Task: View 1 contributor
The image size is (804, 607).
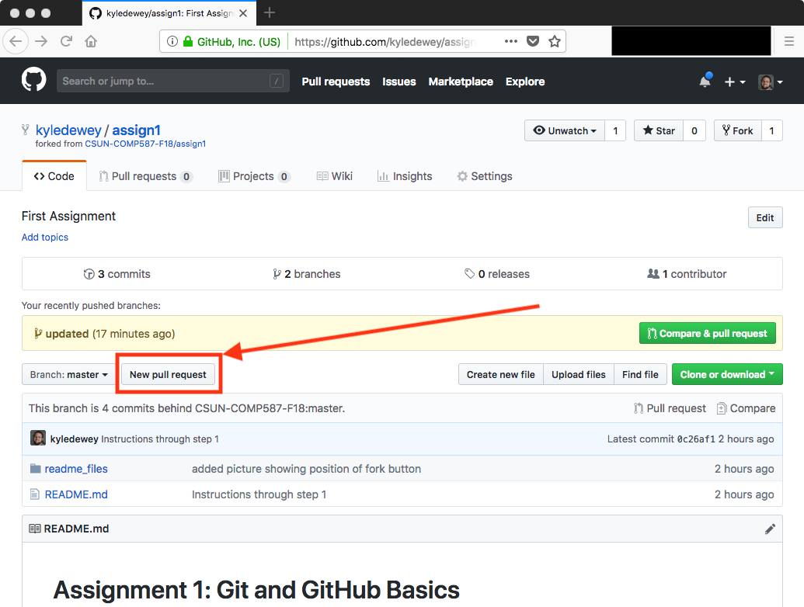Action: 687,274
